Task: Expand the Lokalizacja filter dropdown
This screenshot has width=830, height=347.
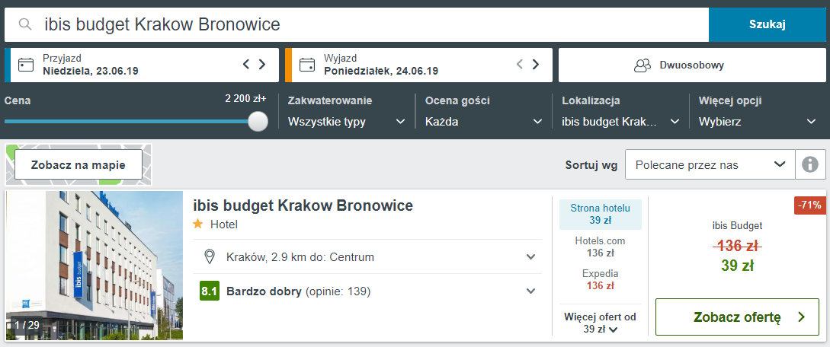Action: pyautogui.click(x=620, y=122)
